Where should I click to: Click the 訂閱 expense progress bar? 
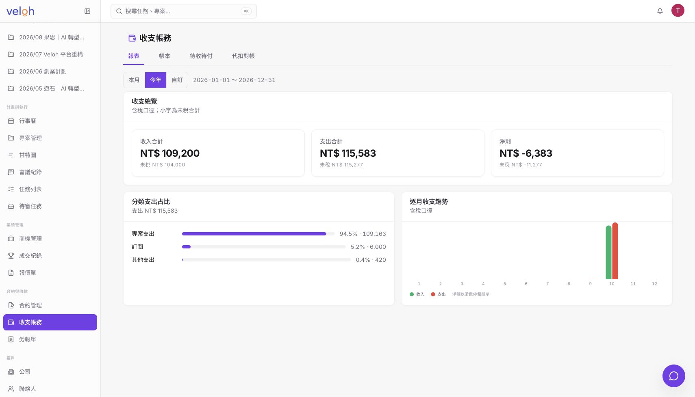[264, 247]
